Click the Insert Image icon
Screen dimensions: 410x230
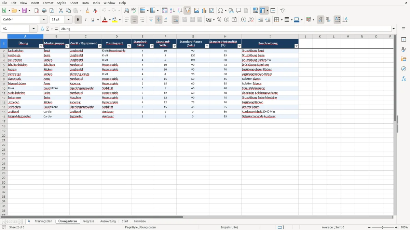click(197, 11)
